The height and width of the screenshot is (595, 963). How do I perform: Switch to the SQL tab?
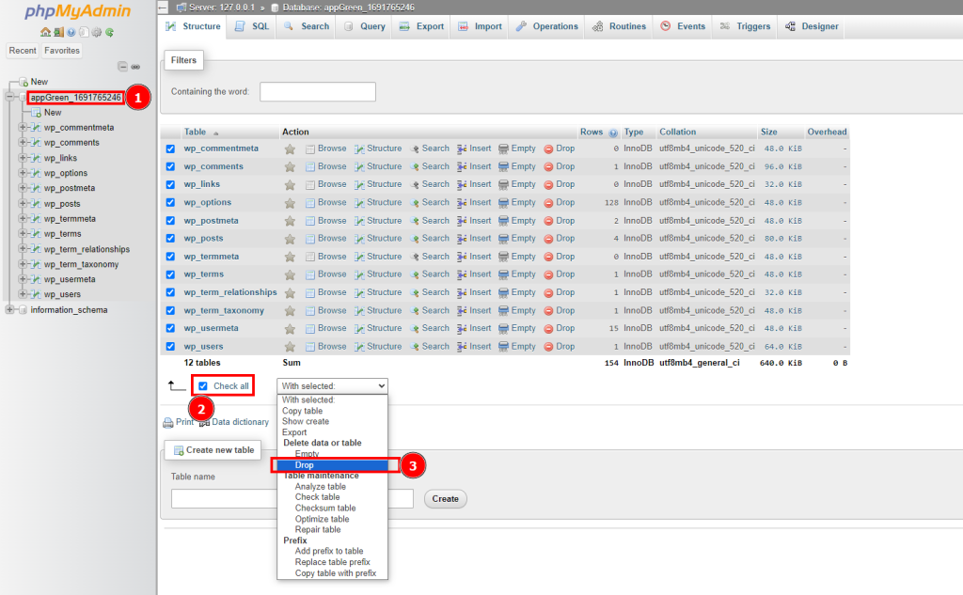coord(252,26)
